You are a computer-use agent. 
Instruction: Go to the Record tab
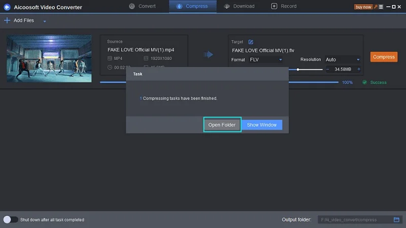[x=285, y=6]
